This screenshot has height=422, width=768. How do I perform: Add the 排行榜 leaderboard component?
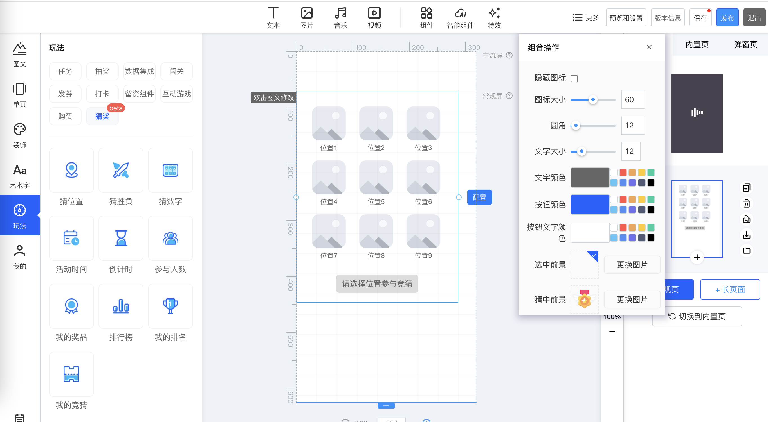click(x=121, y=307)
